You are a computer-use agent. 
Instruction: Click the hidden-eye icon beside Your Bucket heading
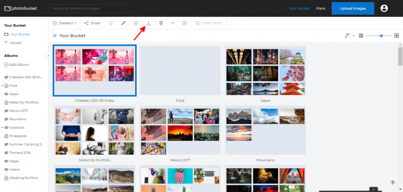coord(54,36)
